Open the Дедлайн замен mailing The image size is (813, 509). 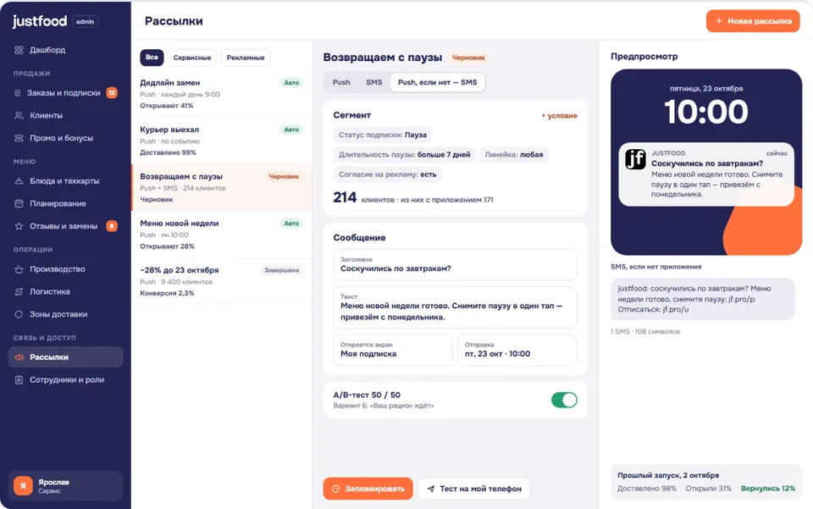click(x=221, y=94)
